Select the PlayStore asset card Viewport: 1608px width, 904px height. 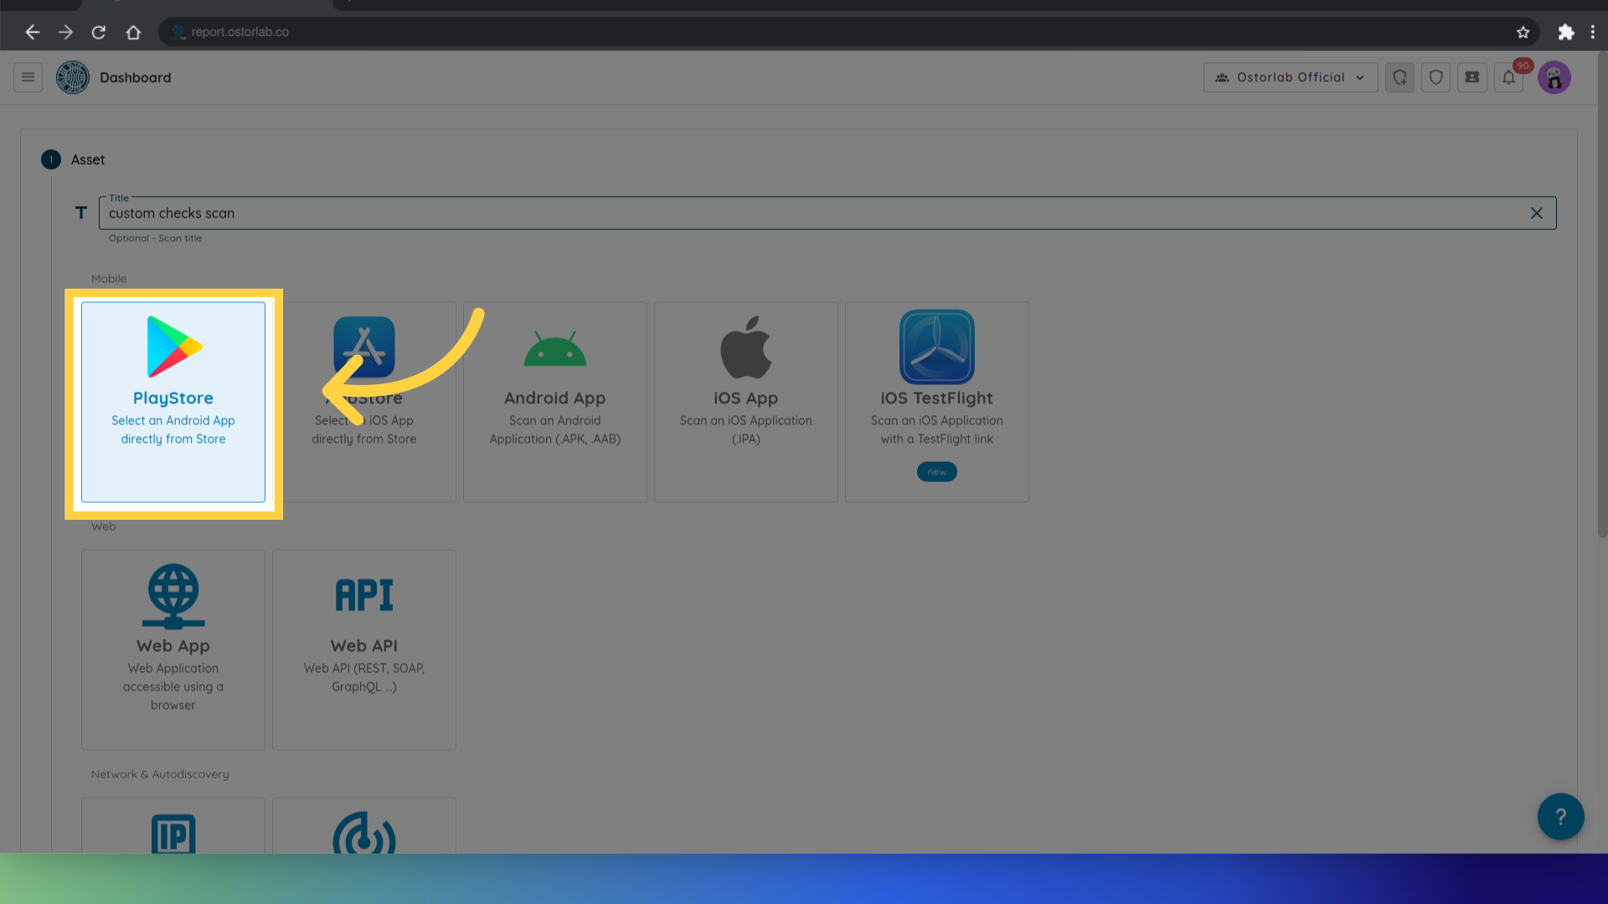coord(173,402)
